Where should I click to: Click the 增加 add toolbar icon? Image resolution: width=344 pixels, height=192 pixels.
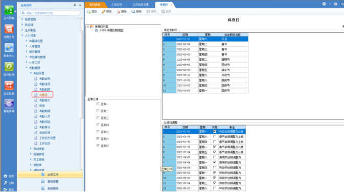[88, 11]
